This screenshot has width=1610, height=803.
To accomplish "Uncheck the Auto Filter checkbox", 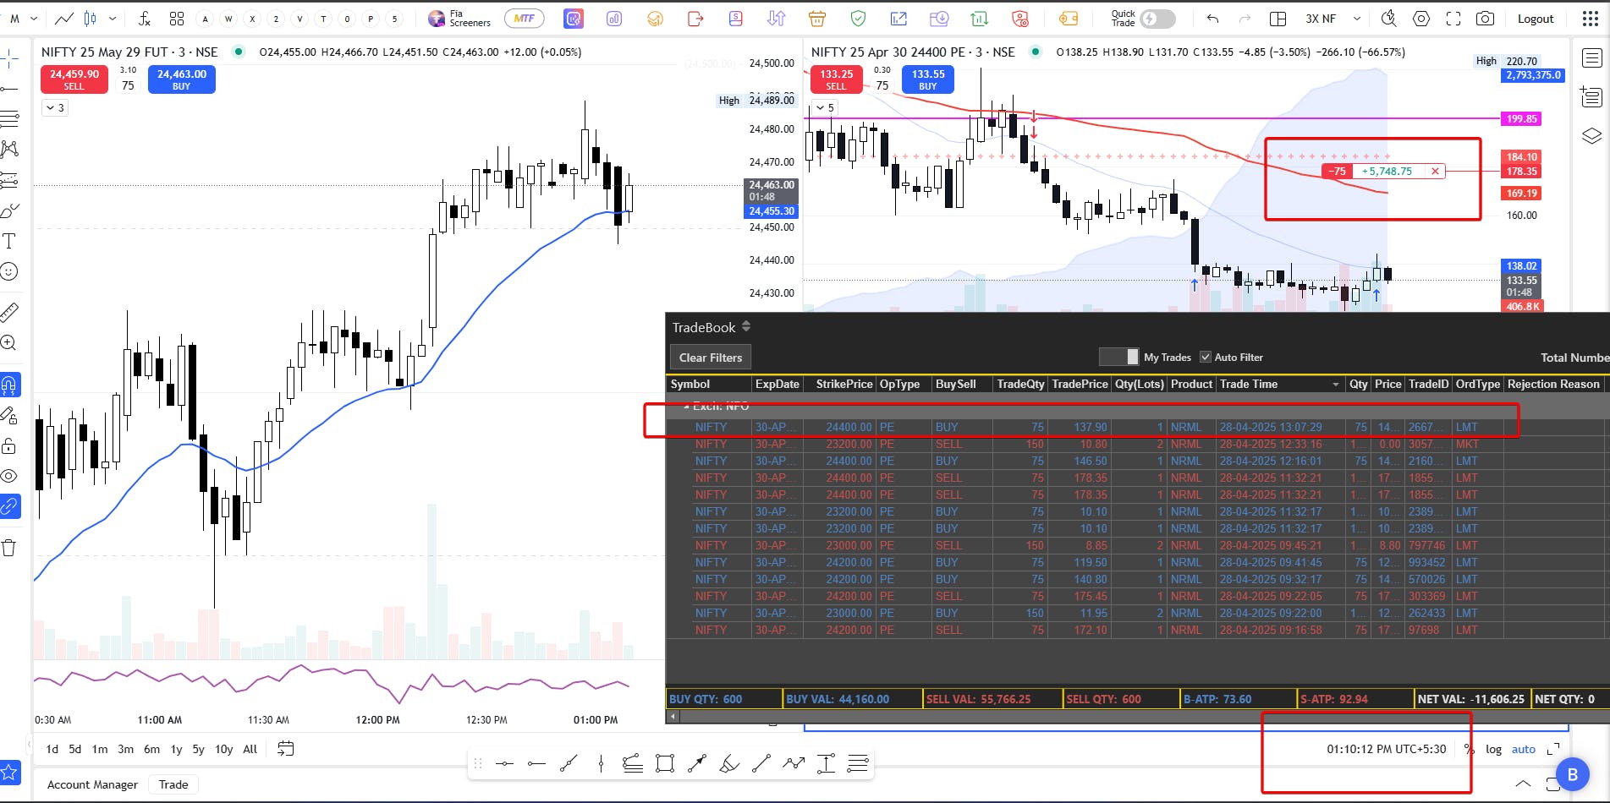I will (x=1206, y=357).
